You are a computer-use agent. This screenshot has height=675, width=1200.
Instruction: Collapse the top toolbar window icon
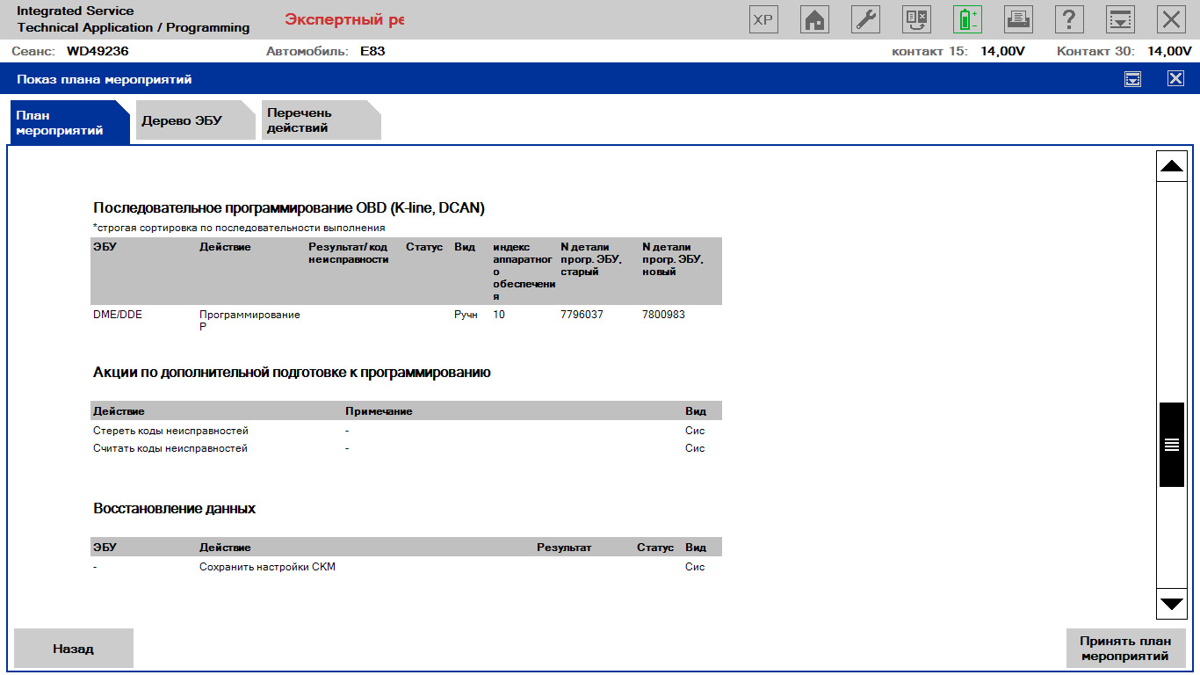click(1119, 19)
